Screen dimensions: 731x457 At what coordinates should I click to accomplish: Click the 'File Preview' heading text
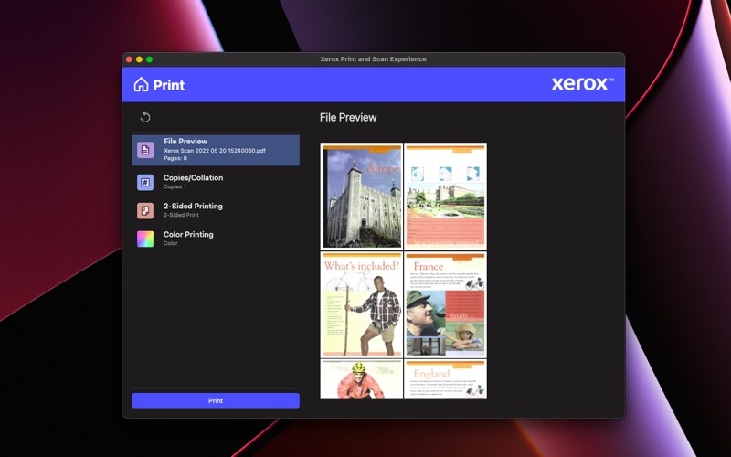click(x=348, y=118)
